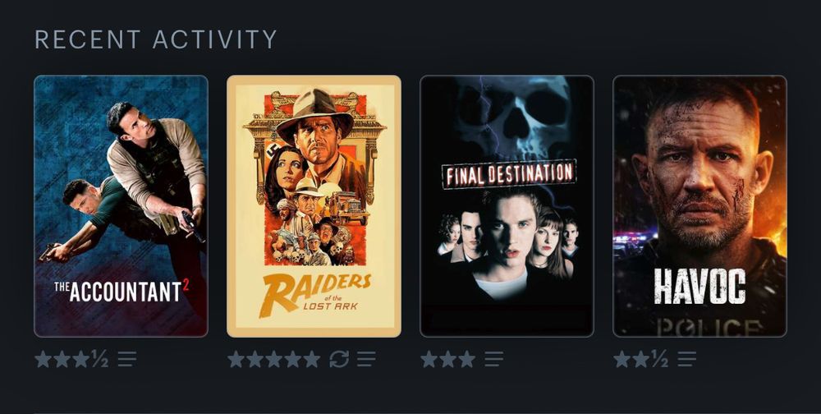Click the Raiders title logo on yellow poster

(314, 294)
